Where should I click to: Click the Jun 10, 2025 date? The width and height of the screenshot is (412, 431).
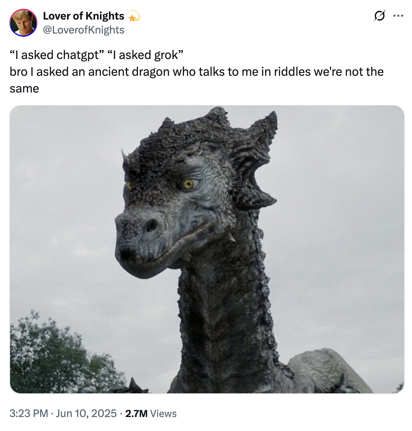coord(86,414)
